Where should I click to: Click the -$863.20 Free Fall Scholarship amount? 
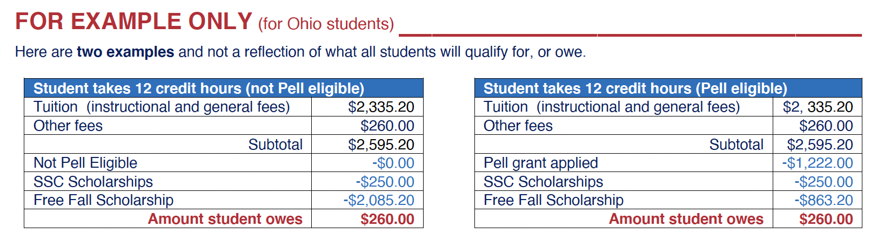(823, 200)
